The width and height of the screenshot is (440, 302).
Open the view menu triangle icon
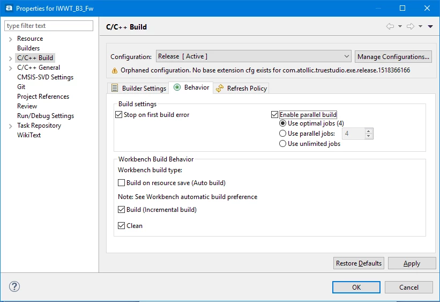[430, 26]
